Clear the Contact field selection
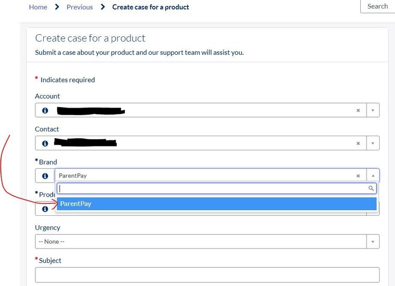 click(358, 144)
